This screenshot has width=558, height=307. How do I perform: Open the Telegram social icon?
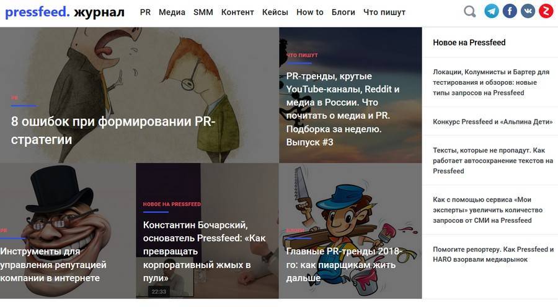click(492, 11)
